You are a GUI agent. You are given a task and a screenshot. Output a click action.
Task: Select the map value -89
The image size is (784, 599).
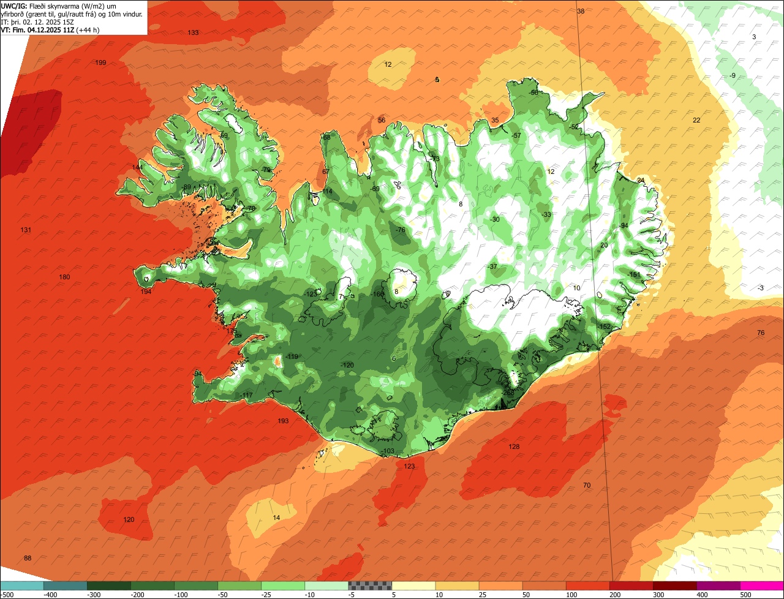pos(187,187)
